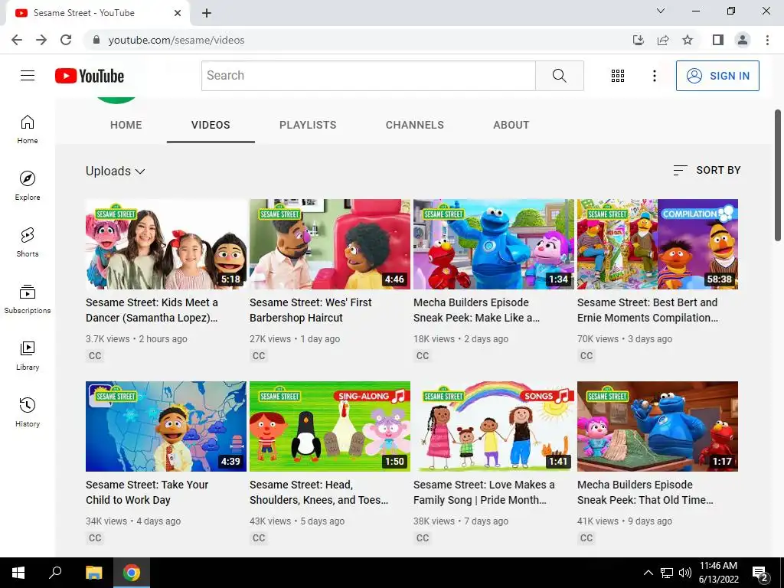Open YouTube settings three-dot menu

pos(654,76)
